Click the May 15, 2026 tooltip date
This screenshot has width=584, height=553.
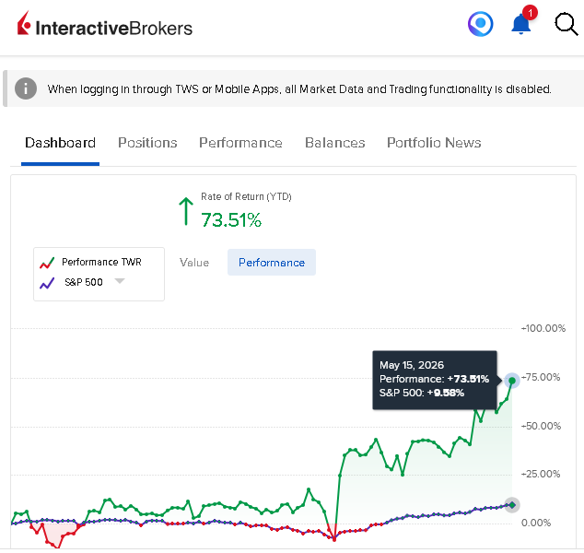click(x=412, y=365)
